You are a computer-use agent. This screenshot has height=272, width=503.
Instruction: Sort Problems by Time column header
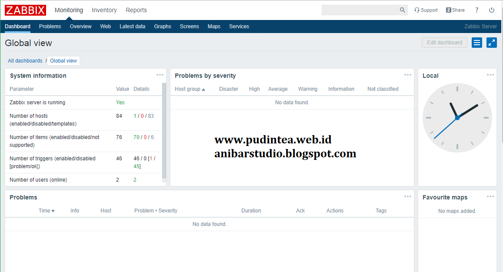point(47,211)
